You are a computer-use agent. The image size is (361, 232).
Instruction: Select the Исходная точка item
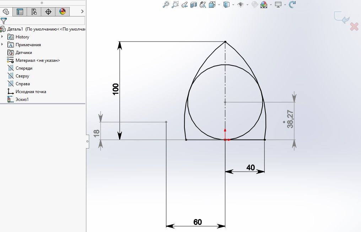[31, 92]
